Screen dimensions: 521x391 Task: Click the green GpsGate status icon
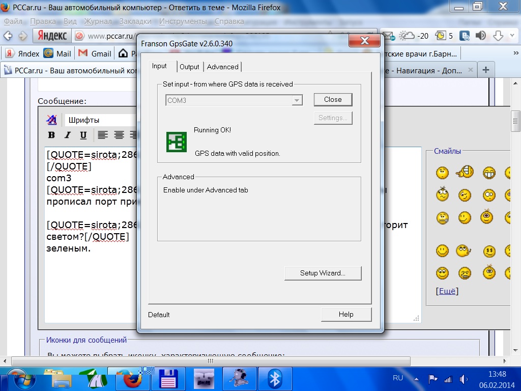click(x=176, y=142)
